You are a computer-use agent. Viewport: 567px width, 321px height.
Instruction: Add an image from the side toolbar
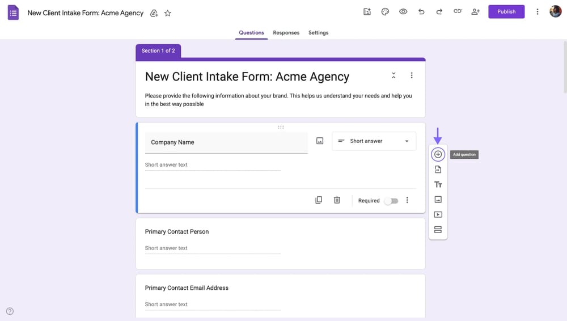(x=438, y=200)
